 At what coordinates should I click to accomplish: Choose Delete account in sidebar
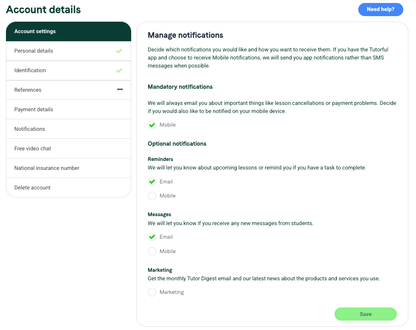tap(68, 187)
